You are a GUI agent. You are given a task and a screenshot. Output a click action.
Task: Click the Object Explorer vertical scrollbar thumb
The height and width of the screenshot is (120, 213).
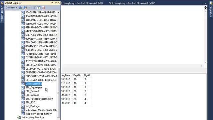(x=58, y=93)
